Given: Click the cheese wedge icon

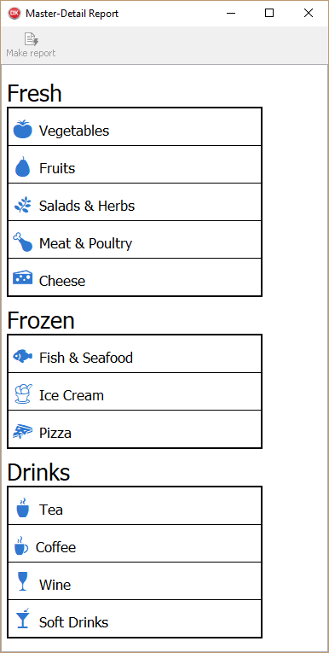Looking at the screenshot, I should (x=22, y=277).
